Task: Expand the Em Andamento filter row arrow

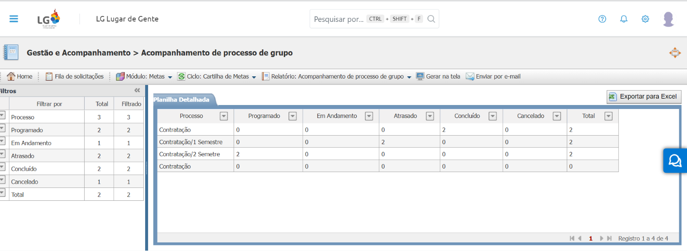Action: (2, 141)
